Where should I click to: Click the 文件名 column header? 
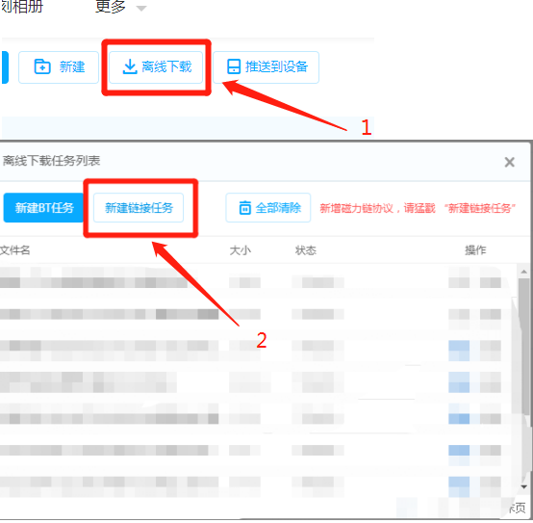15,250
